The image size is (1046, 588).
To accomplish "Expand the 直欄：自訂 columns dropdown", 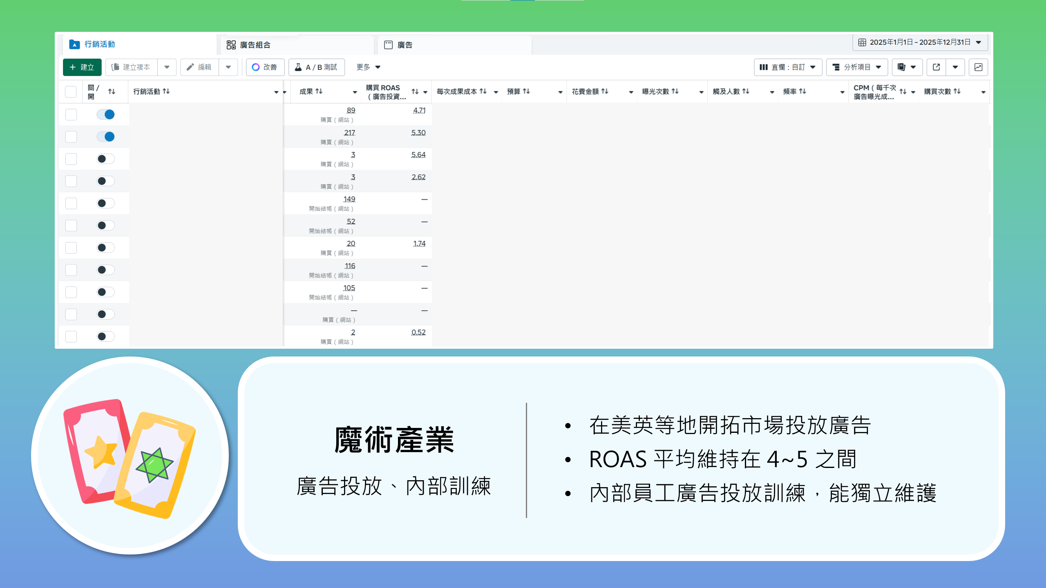I will tap(787, 67).
